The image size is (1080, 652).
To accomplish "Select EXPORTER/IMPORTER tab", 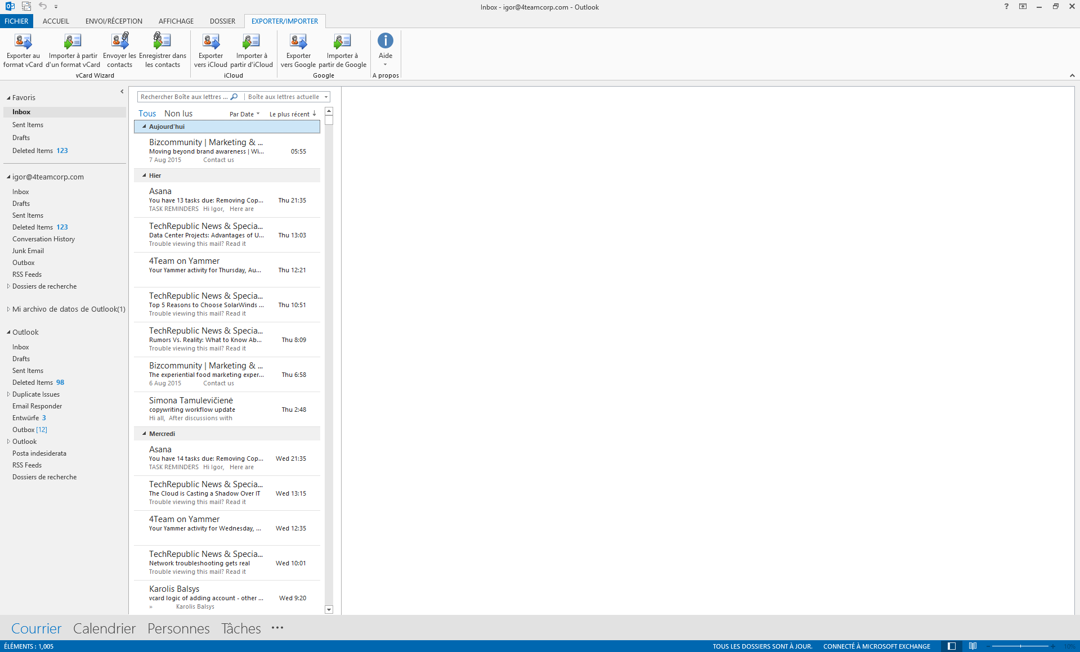I will pos(285,21).
